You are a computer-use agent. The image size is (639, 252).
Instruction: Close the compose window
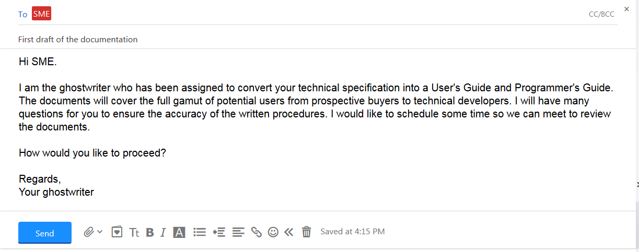coord(626,8)
